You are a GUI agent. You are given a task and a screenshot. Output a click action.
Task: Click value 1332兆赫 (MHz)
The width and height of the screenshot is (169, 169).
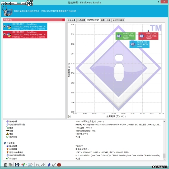point(84,128)
